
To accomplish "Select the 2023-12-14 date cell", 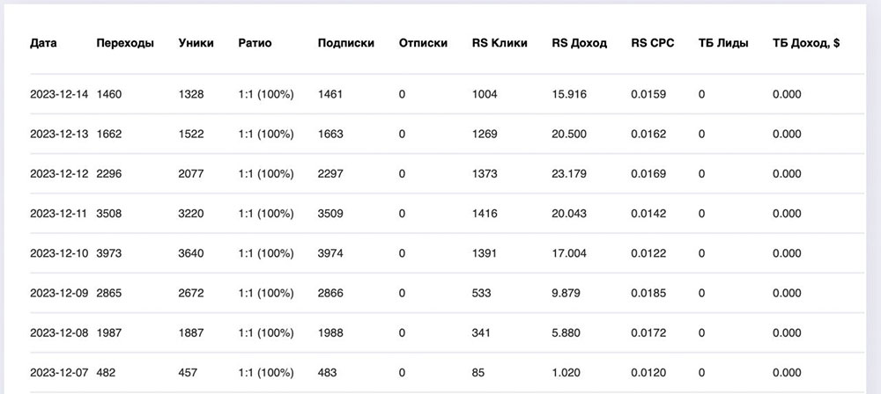I will 59,94.
